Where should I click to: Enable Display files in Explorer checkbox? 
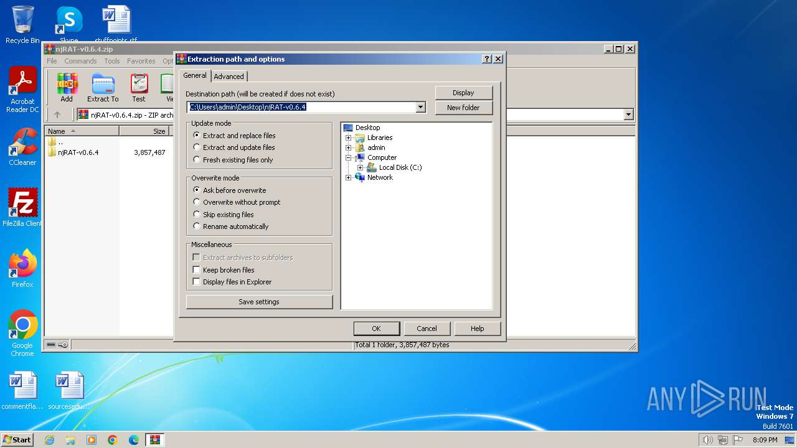(x=196, y=282)
